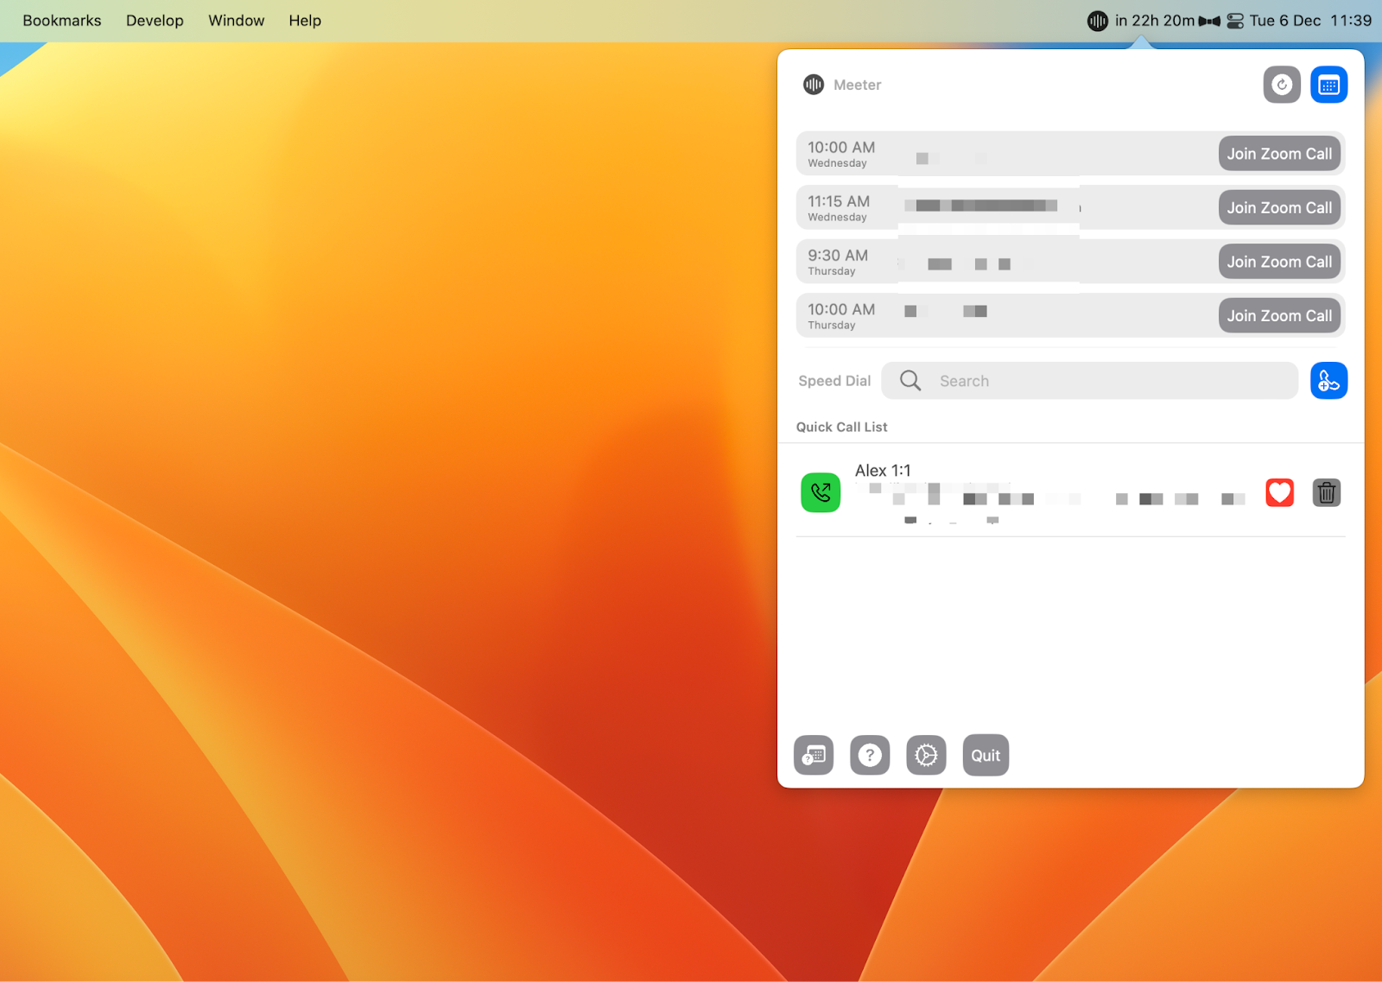Open the Window menu

pos(236,21)
